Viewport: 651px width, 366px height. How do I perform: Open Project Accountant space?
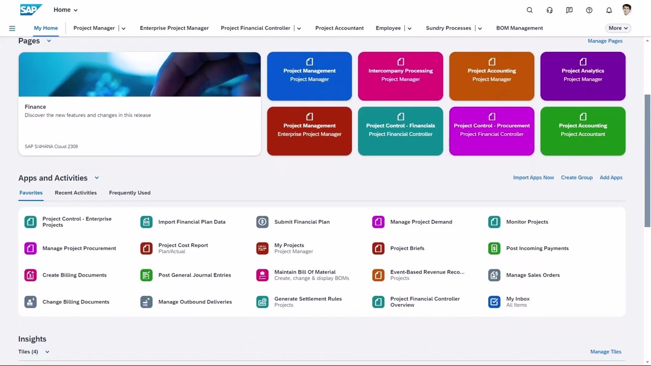339,28
